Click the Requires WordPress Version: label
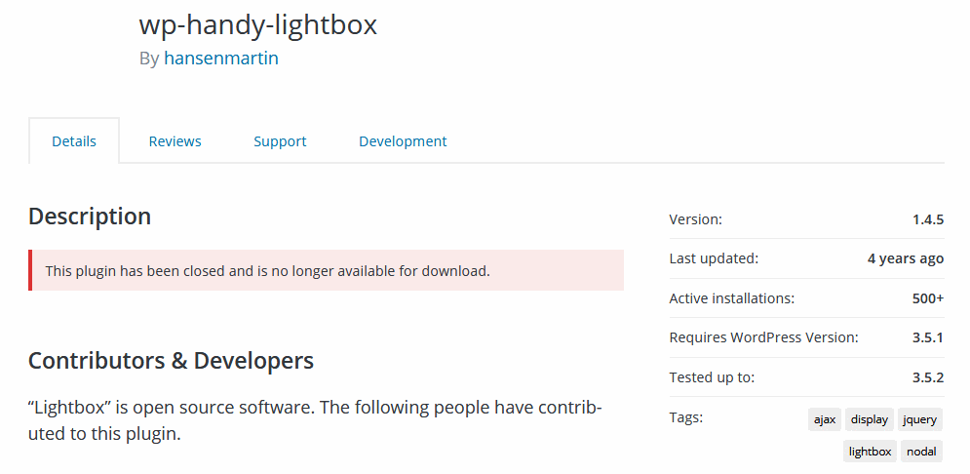 tap(764, 337)
